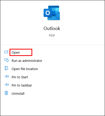105x116 pixels.
Task: Click the pin icon next to Pin to Start
Action: [6, 76]
